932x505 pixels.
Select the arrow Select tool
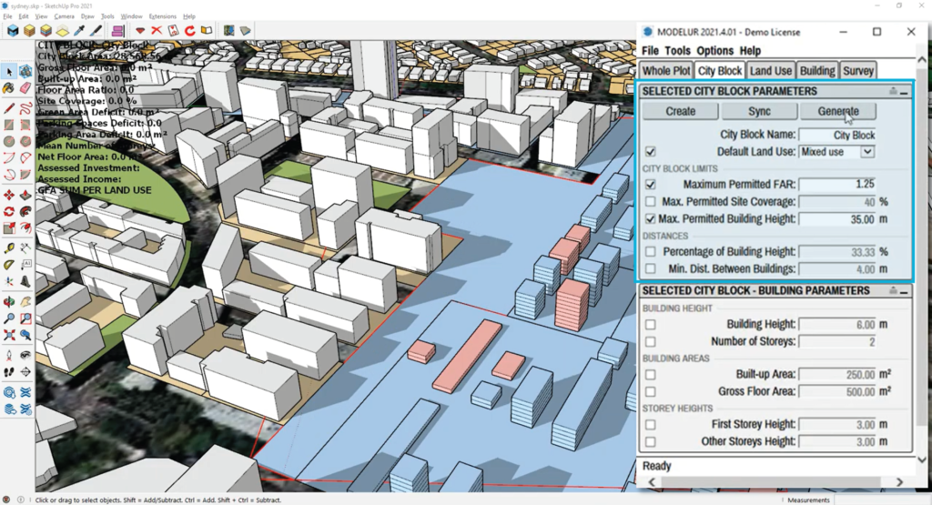(x=9, y=72)
